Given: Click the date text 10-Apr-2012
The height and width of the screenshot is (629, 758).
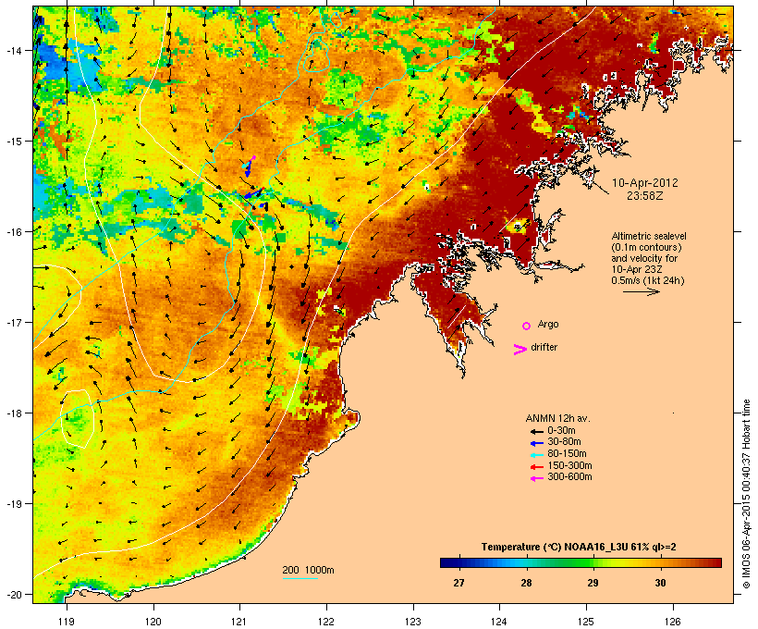Looking at the screenshot, I should pyautogui.click(x=645, y=183).
